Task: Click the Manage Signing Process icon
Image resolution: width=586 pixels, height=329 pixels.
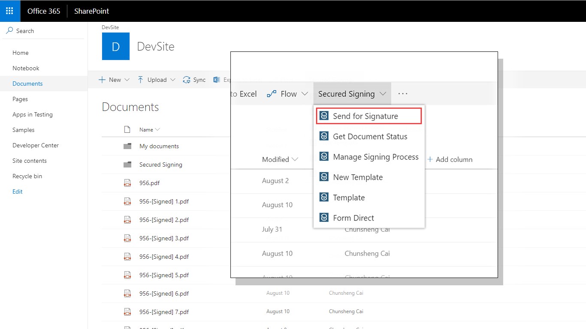Action: tap(324, 157)
